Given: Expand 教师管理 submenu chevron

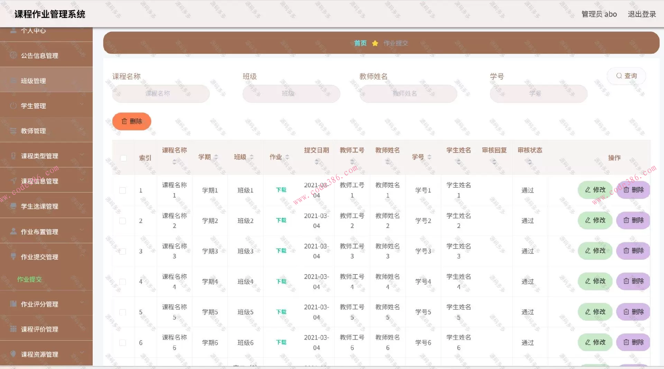Looking at the screenshot, I should pyautogui.click(x=82, y=129).
